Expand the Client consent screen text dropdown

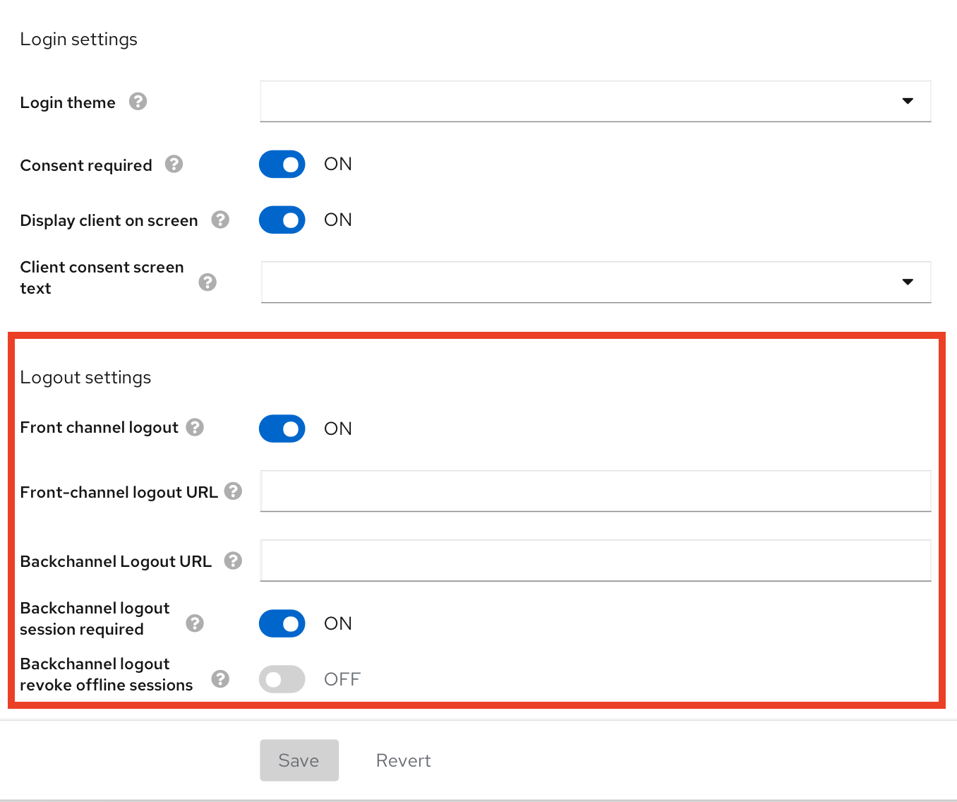coord(908,282)
